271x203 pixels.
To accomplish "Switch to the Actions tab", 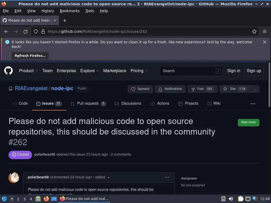I will click(160, 104).
